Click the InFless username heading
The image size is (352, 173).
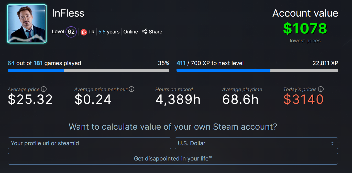point(68,13)
